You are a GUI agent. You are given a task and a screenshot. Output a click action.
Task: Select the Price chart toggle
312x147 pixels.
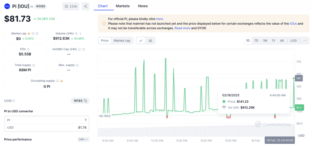click(105, 41)
